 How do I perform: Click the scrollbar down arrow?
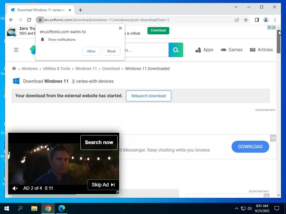278,195
